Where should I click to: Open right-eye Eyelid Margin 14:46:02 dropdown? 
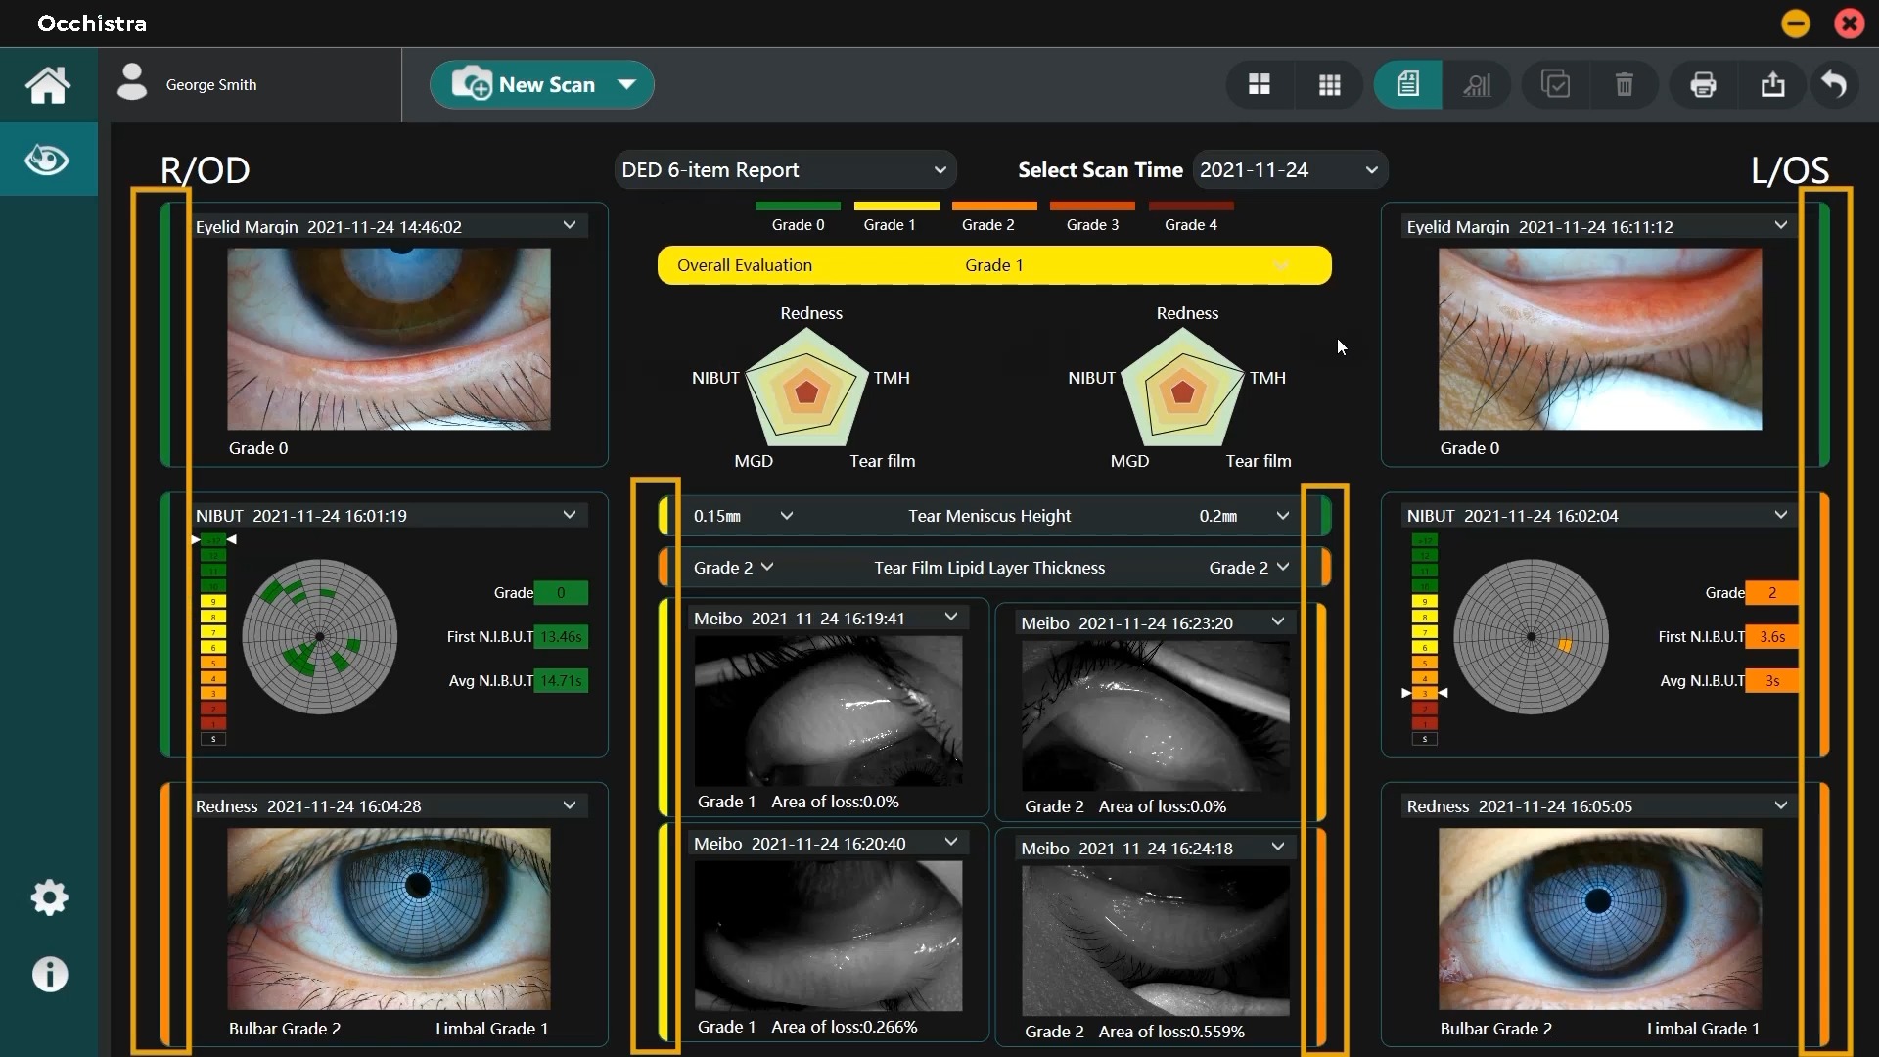pos(570,225)
